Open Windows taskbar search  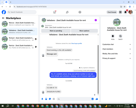8,106
